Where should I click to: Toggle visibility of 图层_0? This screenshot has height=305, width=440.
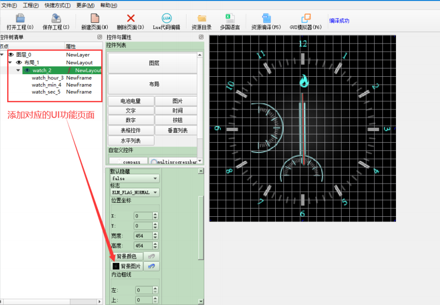[11, 54]
